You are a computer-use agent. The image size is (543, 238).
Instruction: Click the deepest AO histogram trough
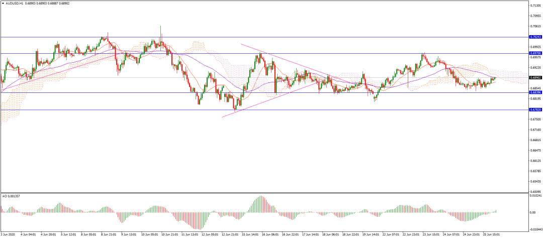tap(200, 221)
